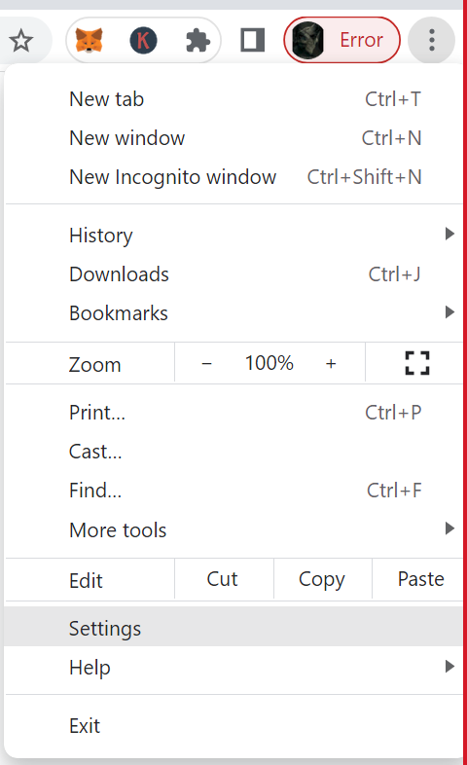This screenshot has height=765, width=467.
Task: Choose Downloads in the menu
Action: tap(233, 273)
